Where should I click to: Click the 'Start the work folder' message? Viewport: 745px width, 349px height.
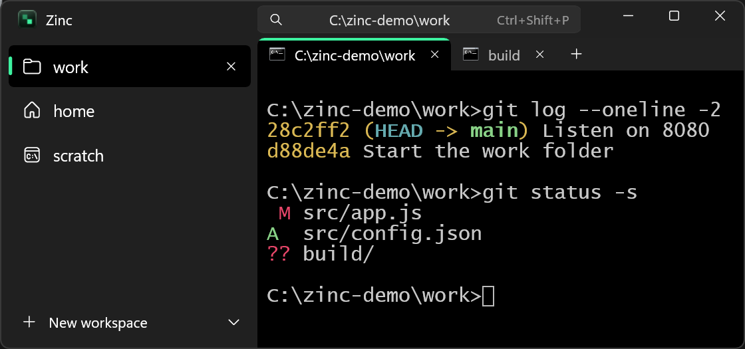488,151
